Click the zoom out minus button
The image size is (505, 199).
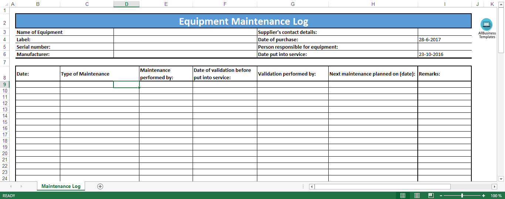coord(441,195)
